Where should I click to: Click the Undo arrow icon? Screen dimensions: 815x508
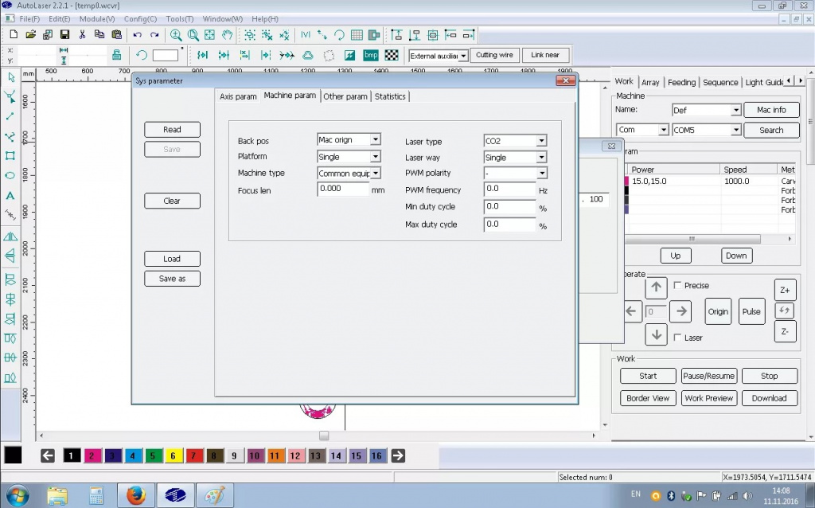point(137,35)
